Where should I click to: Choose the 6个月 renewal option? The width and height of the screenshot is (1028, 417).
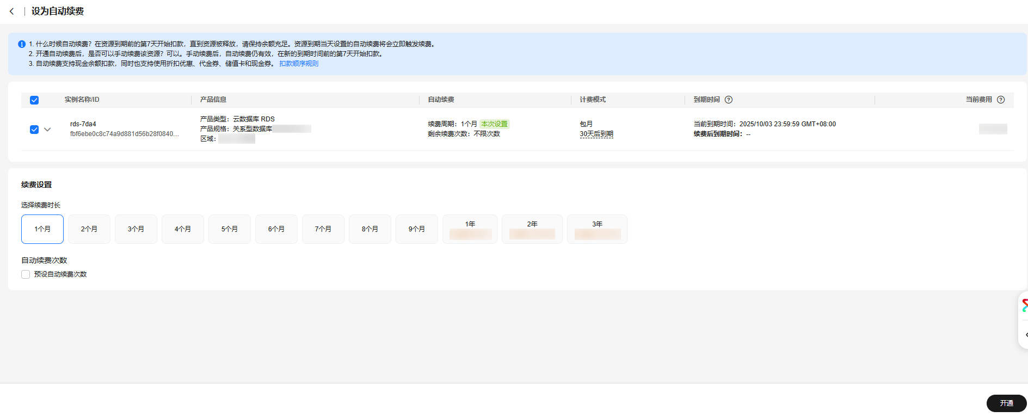pyautogui.click(x=276, y=229)
